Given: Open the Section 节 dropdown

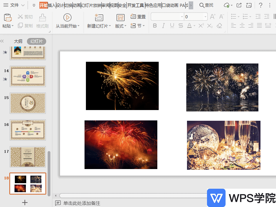Looking at the screenshot, I should tap(138, 26).
